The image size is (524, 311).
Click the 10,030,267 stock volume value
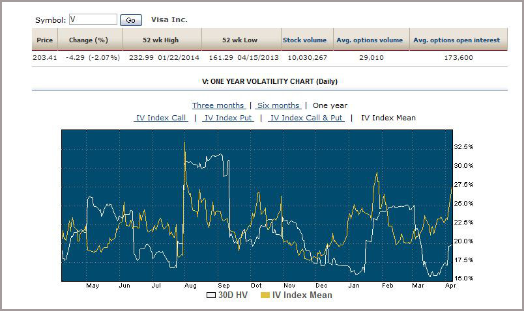pos(308,57)
